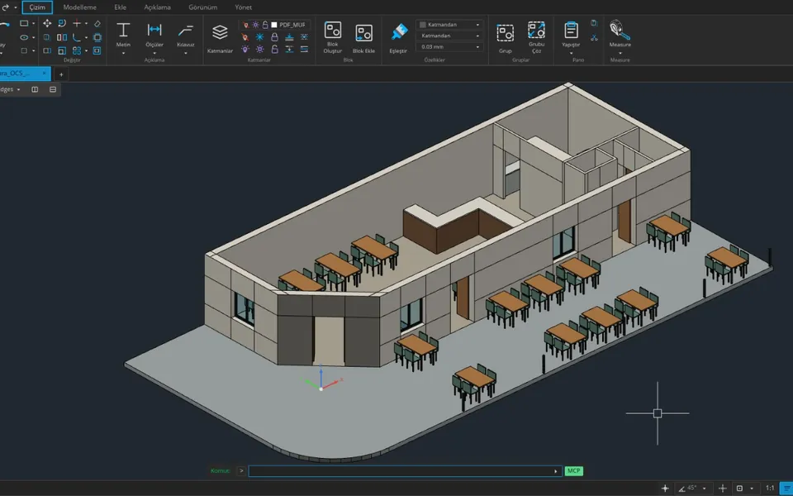Open the Ekle ribbon tab
Image resolution: width=793 pixels, height=496 pixels.
[120, 7]
